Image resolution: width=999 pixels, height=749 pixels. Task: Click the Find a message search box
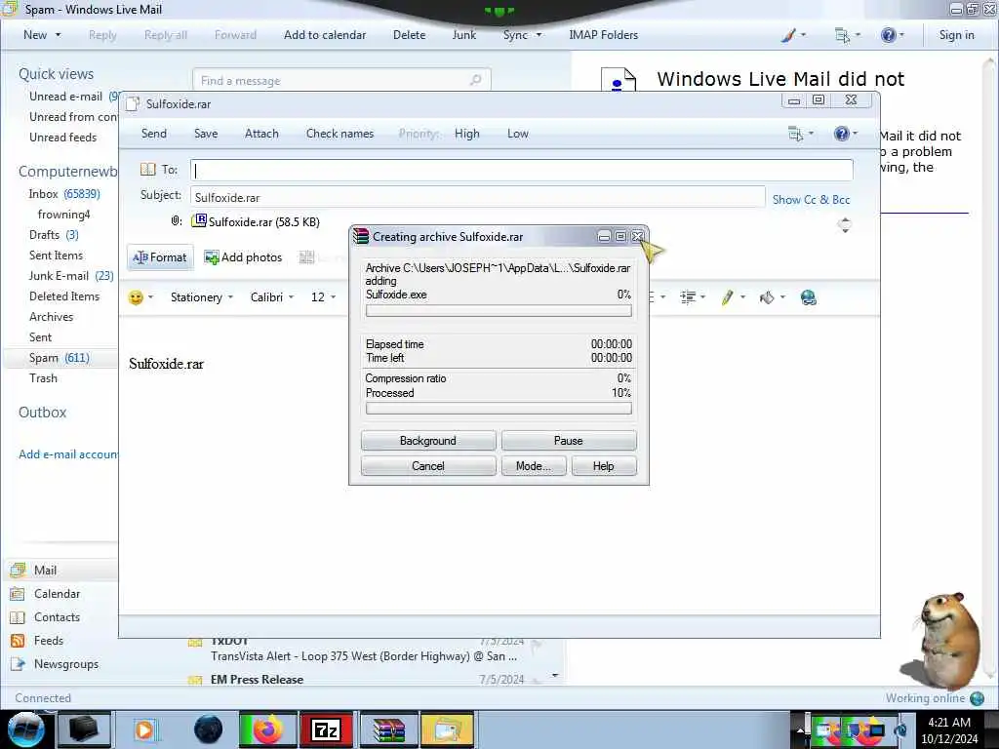tap(340, 81)
